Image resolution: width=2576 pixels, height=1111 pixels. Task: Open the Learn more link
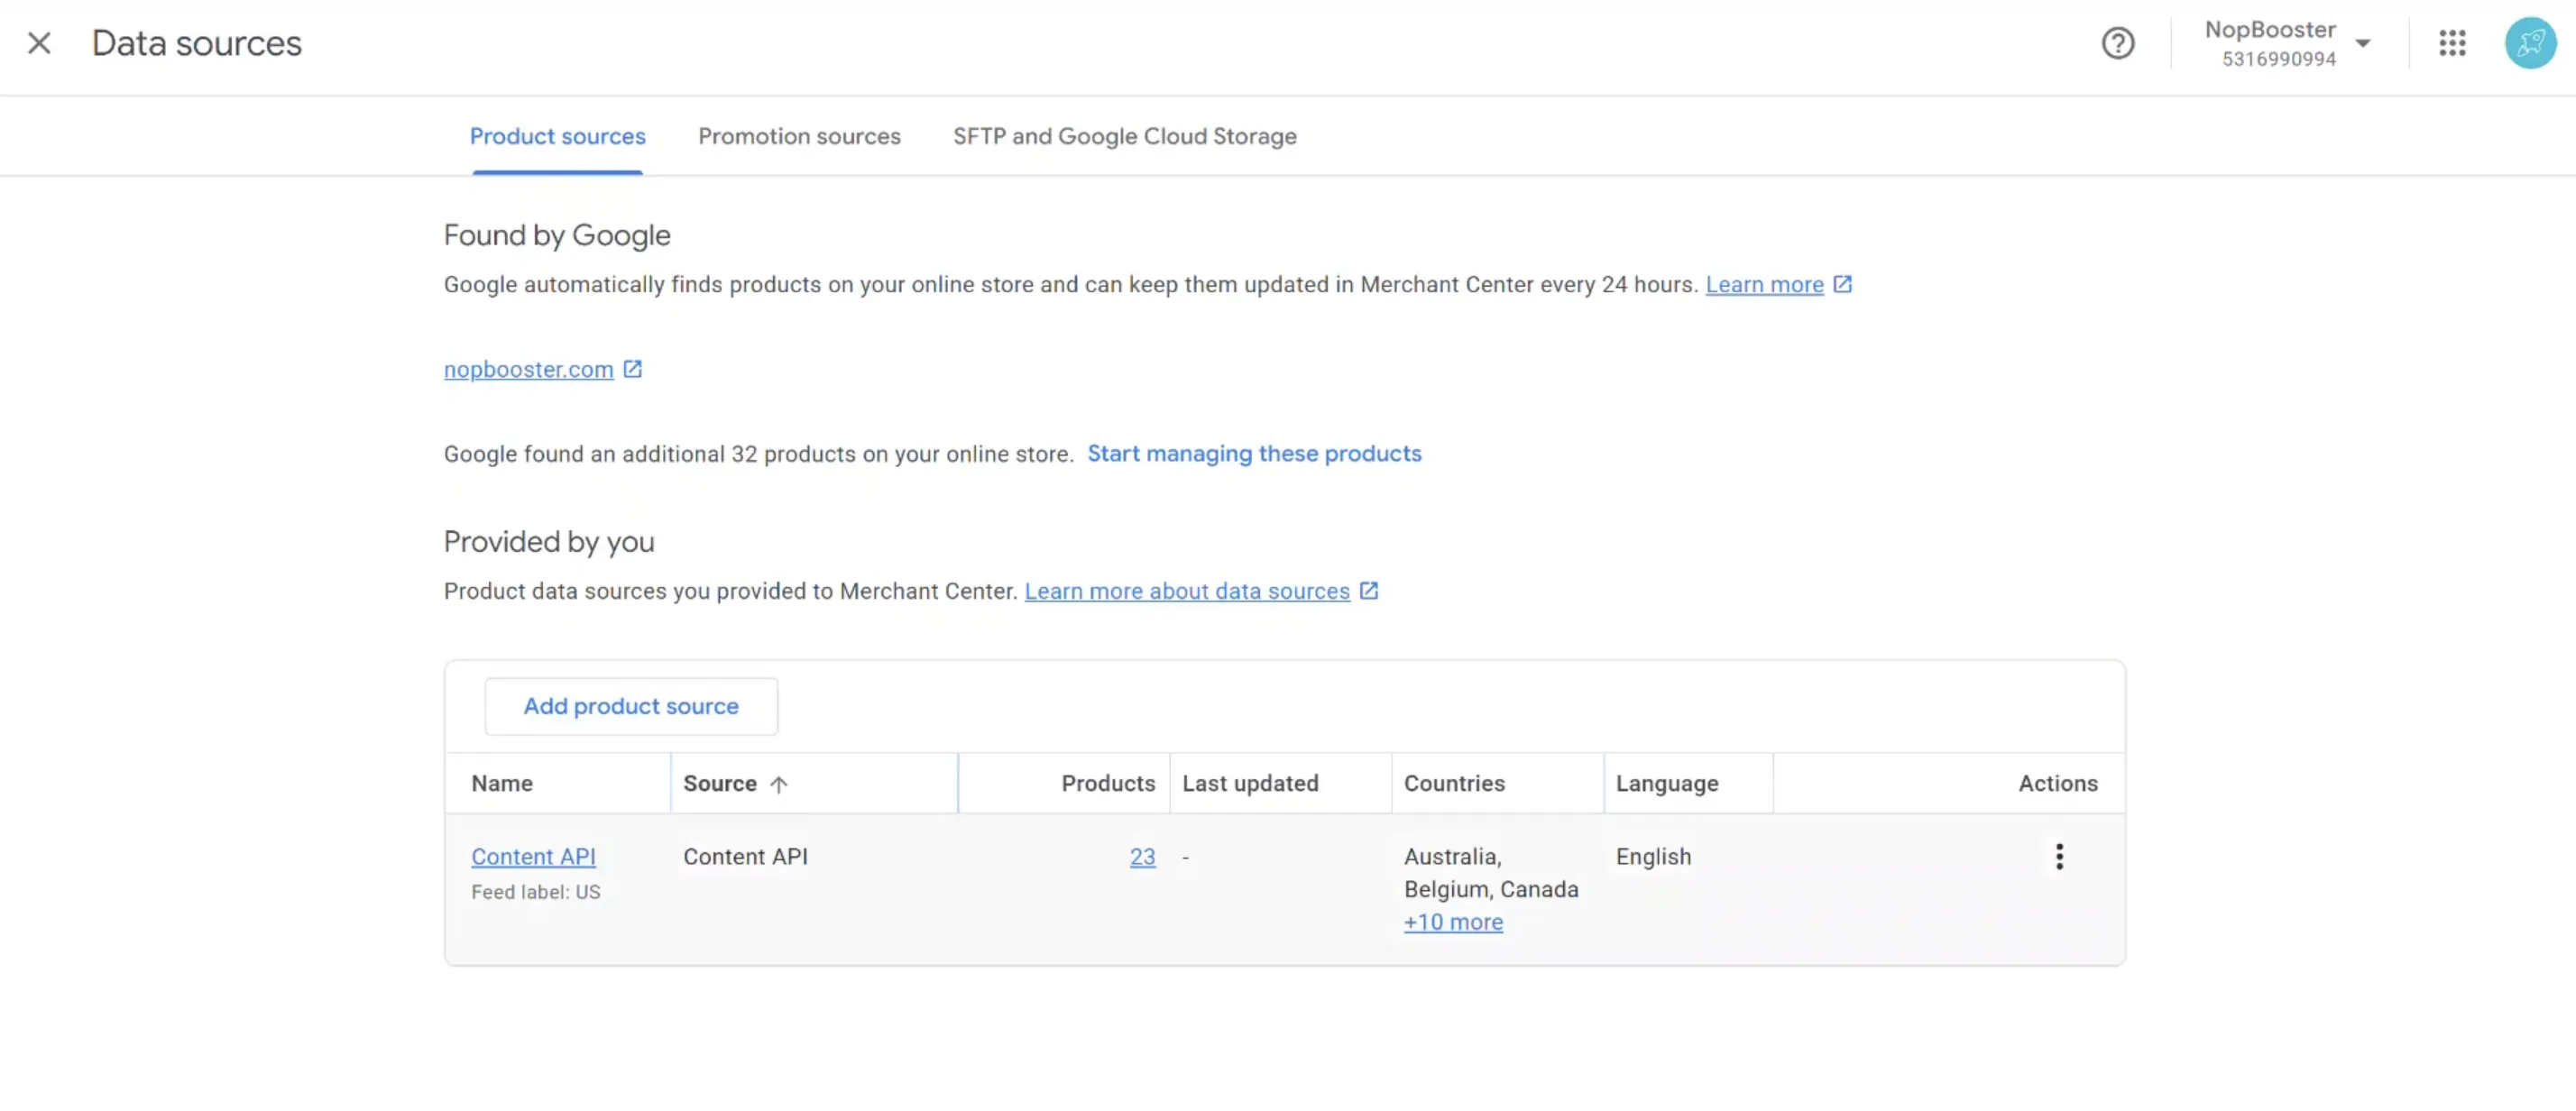pyautogui.click(x=1764, y=284)
